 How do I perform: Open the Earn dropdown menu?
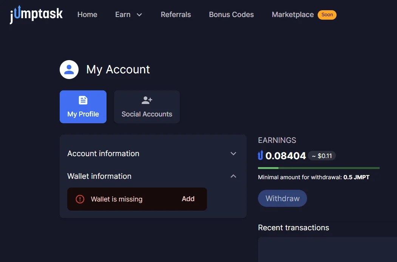128,14
